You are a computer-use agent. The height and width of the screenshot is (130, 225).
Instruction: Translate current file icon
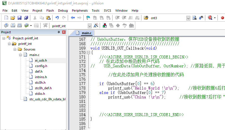pos(6,26)
